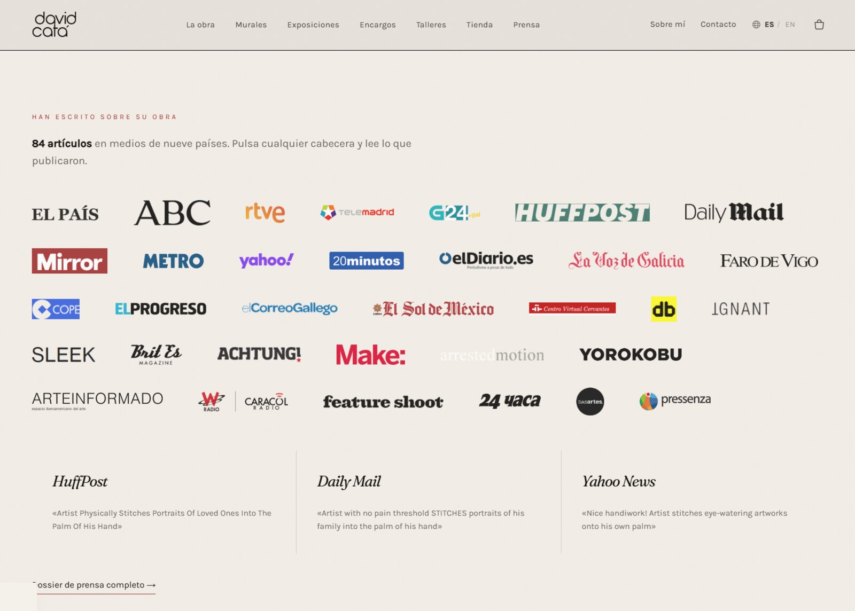Click the G24 logo
Screen dimensions: 855x611
tap(455, 213)
